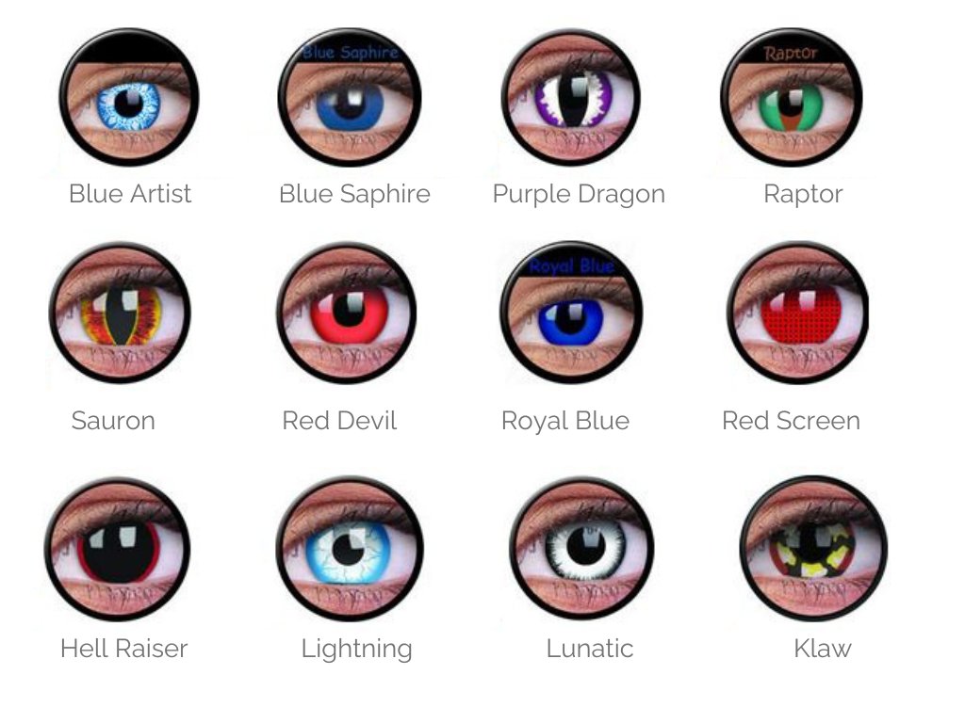965x723 pixels.
Task: Select the Red Screen lens thumbnail
Action: point(797,313)
